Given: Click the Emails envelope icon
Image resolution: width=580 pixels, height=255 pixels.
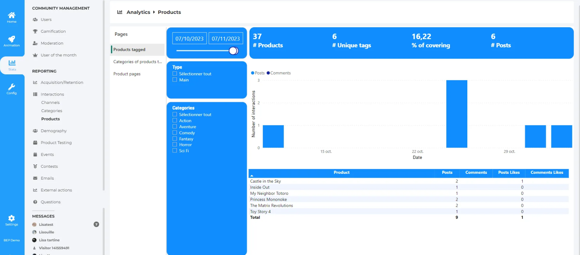Looking at the screenshot, I should (x=35, y=178).
